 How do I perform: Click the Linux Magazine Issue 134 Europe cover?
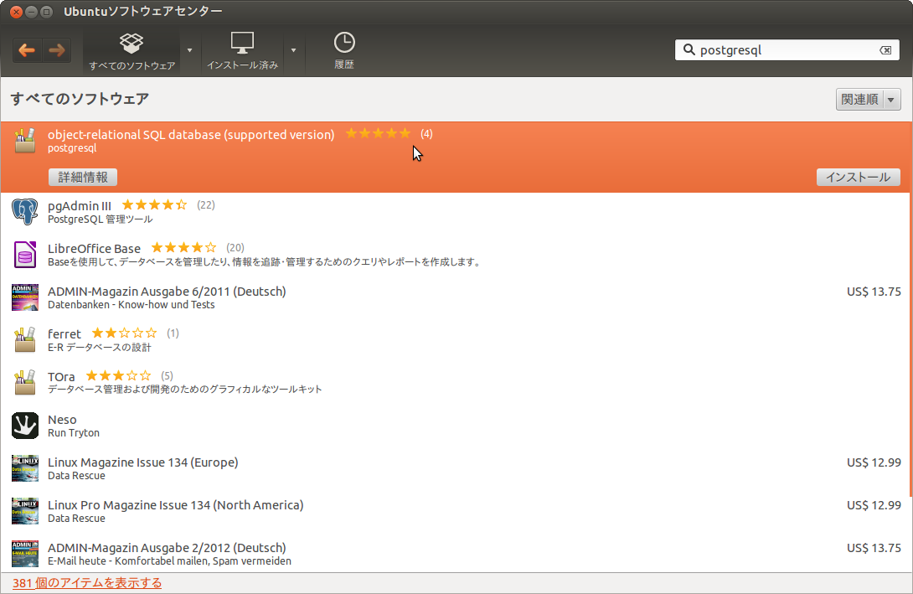pos(25,468)
